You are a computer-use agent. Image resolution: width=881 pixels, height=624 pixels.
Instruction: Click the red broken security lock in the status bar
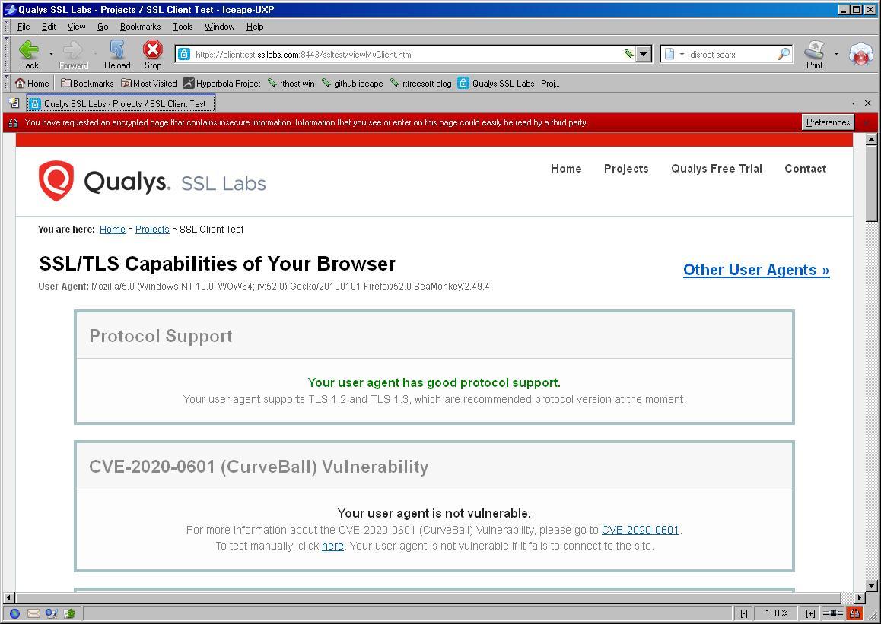tap(854, 613)
